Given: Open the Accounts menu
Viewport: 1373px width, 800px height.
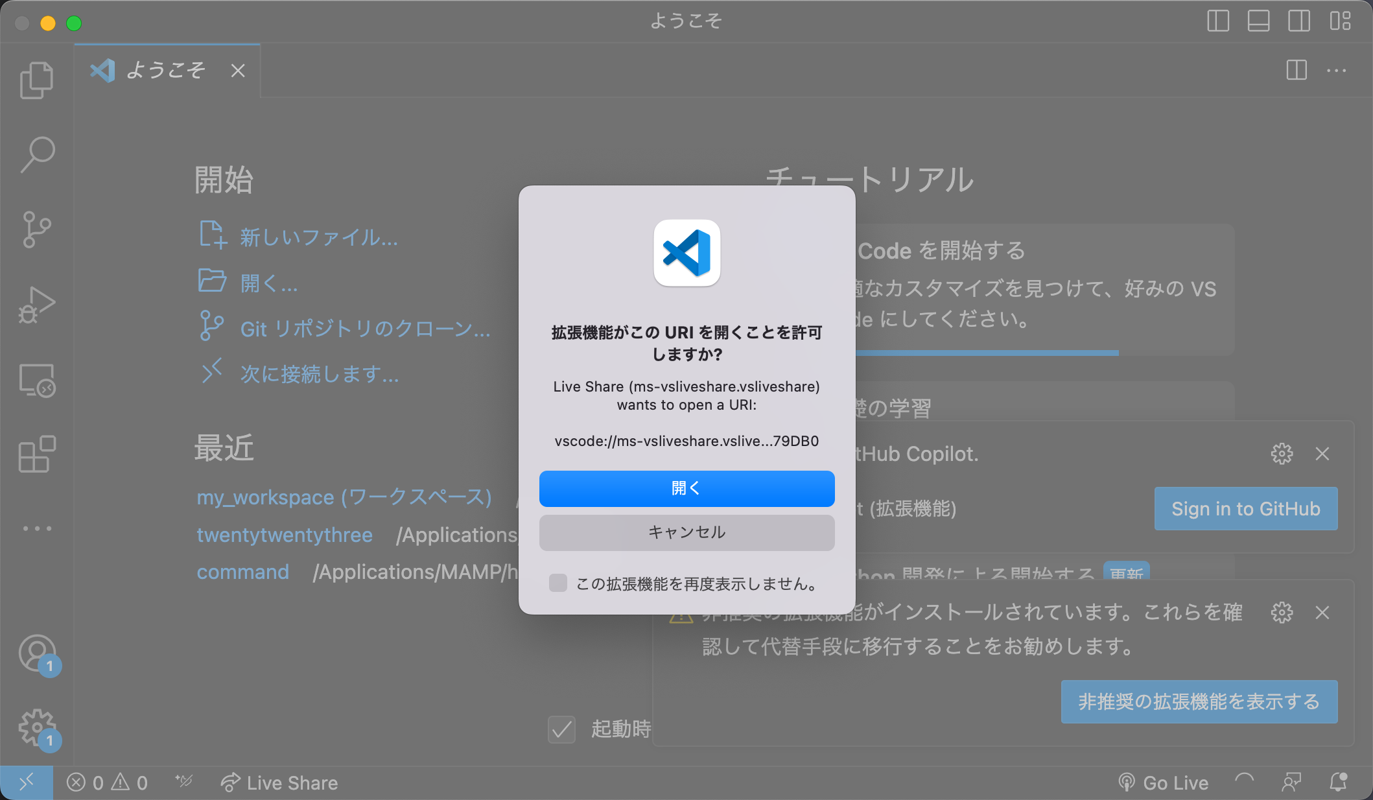Looking at the screenshot, I should 37,653.
